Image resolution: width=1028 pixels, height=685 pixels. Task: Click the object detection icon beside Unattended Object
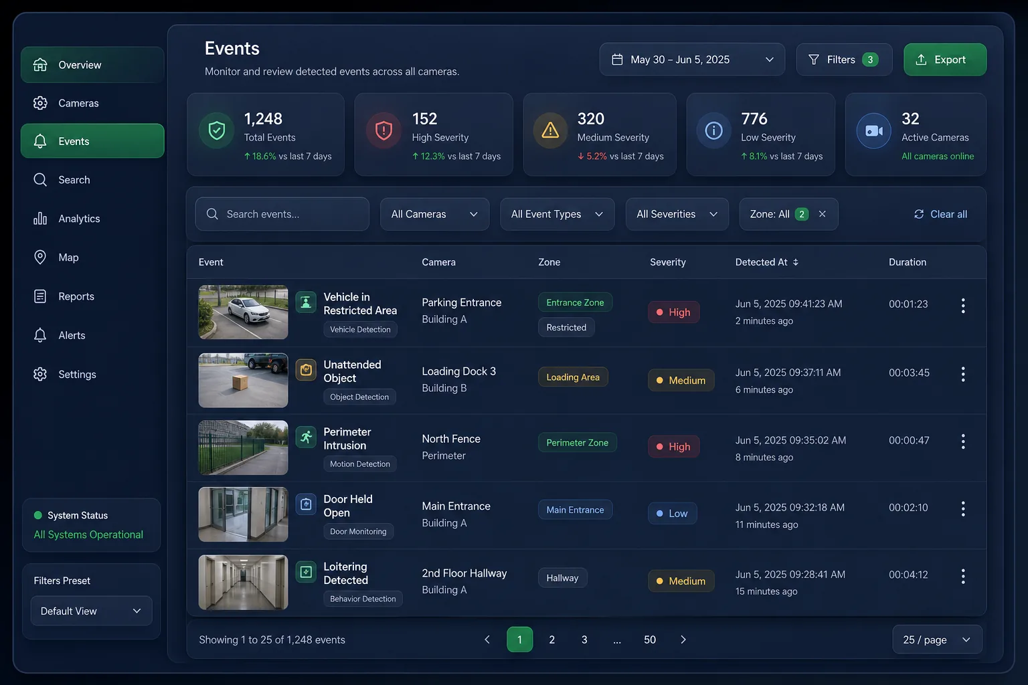[306, 370]
